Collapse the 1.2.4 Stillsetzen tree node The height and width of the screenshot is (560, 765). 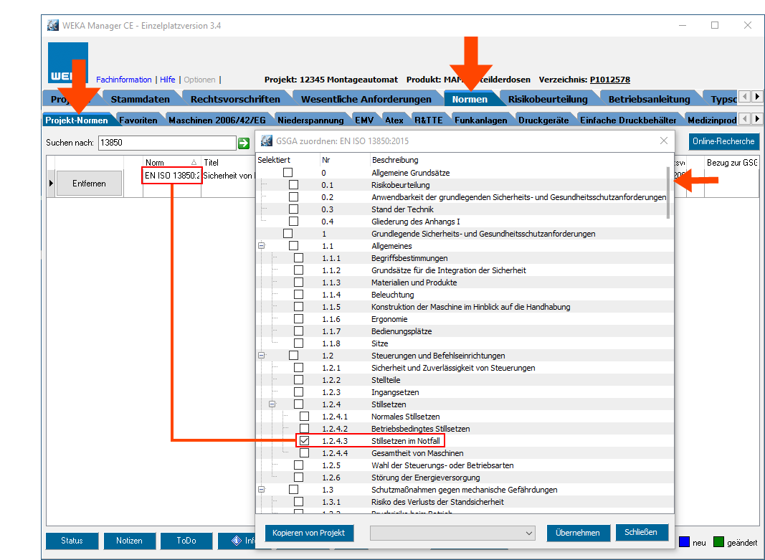click(273, 404)
